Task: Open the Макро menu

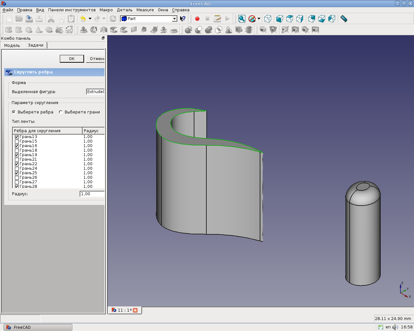Action: 106,10
